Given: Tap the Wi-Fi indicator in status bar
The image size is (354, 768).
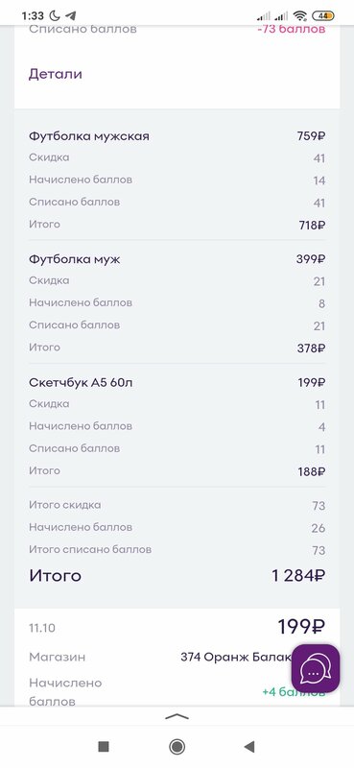Looking at the screenshot, I should coord(299,15).
